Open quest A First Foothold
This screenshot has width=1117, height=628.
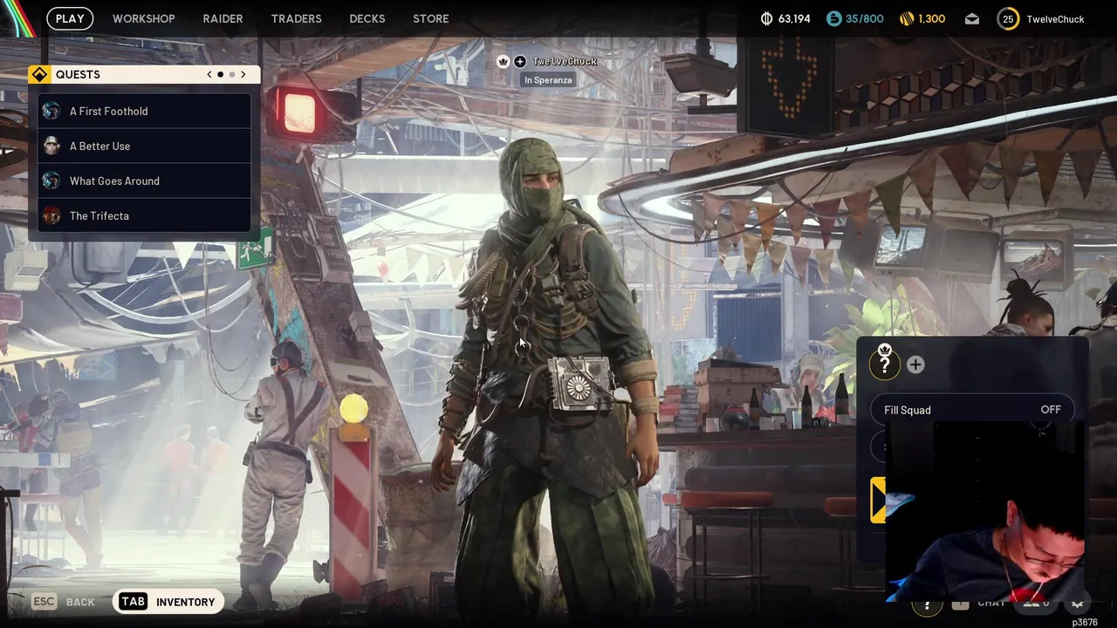coord(144,111)
